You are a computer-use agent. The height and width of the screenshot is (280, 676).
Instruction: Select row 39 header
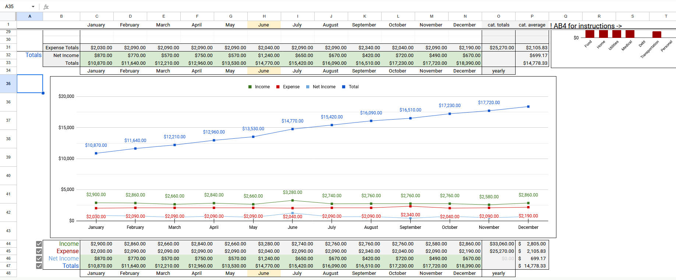pos(8,157)
